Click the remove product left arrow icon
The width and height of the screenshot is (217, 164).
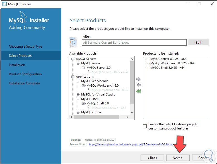click(x=139, y=85)
